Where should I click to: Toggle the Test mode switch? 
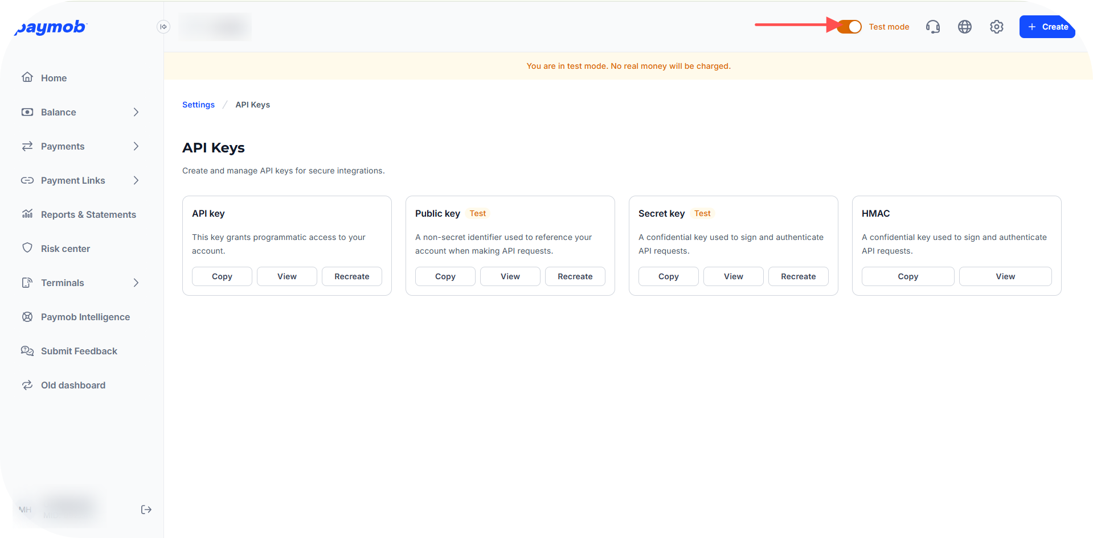click(x=849, y=27)
